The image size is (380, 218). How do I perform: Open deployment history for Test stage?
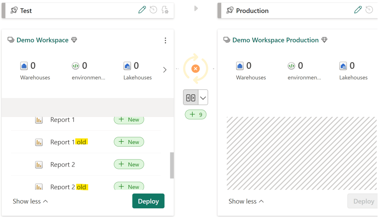[153, 10]
